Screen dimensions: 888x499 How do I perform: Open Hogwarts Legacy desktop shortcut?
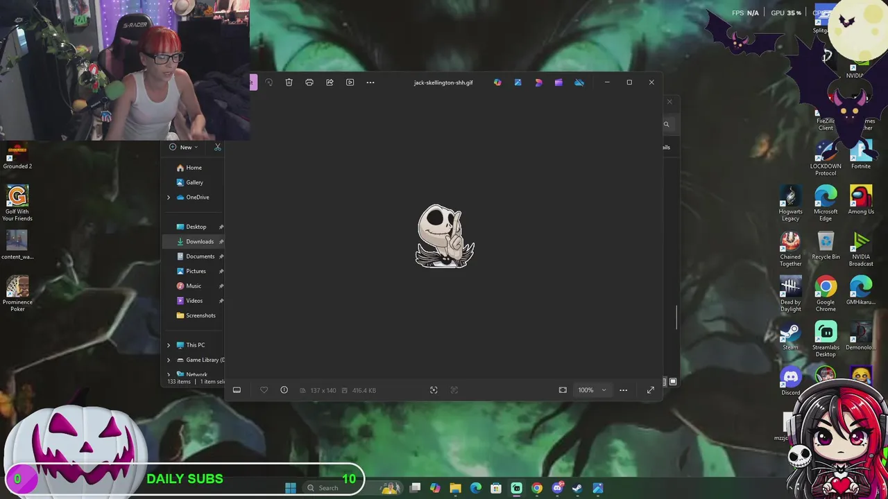[x=790, y=203]
